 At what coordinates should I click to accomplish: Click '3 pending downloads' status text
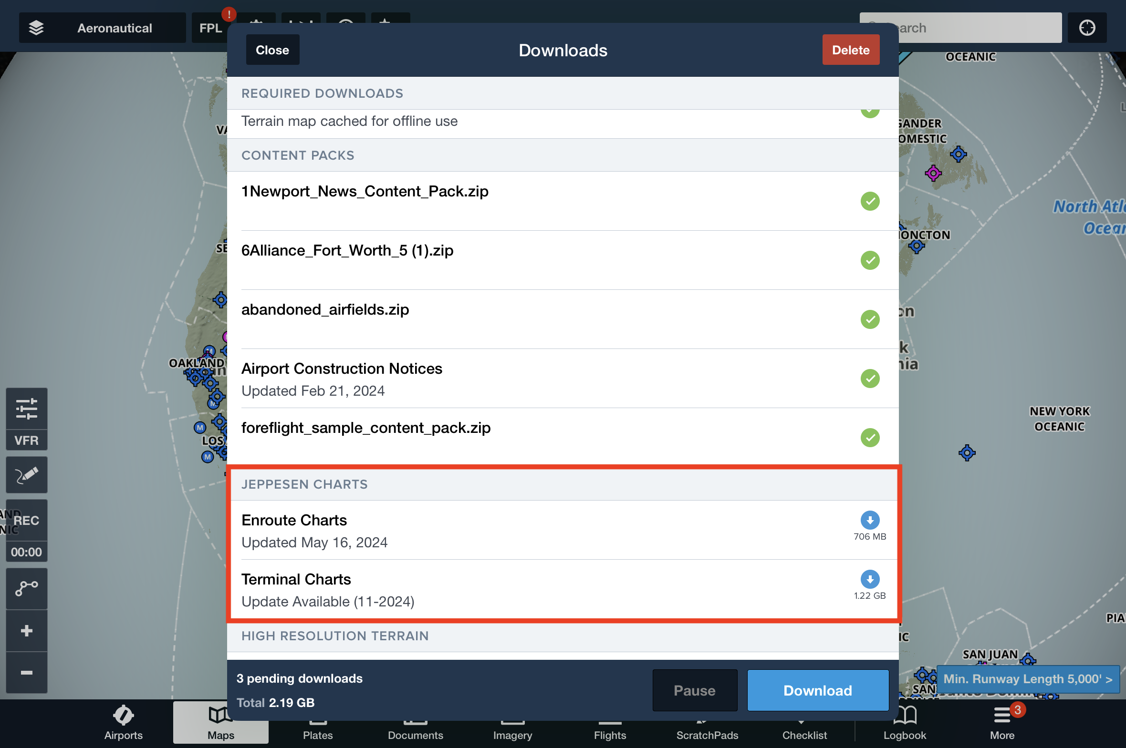tap(299, 678)
